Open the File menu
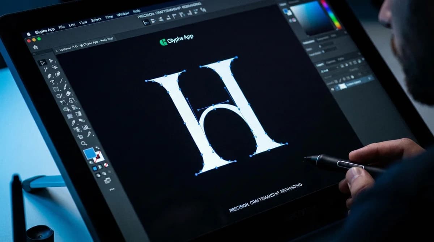Image resolution: width=434 pixels, height=242 pixels. [61, 27]
